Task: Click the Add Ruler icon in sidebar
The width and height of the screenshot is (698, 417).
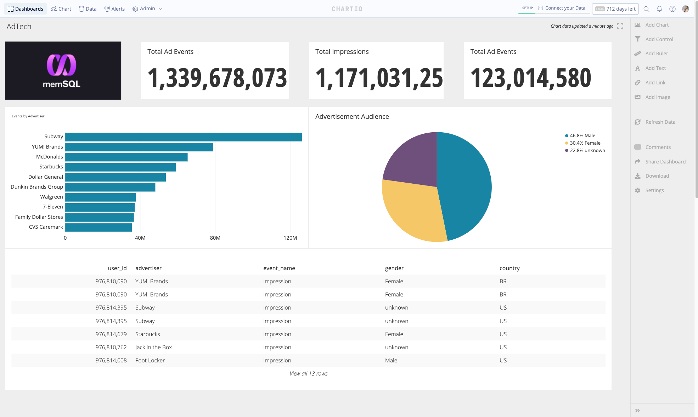Action: tap(637, 53)
